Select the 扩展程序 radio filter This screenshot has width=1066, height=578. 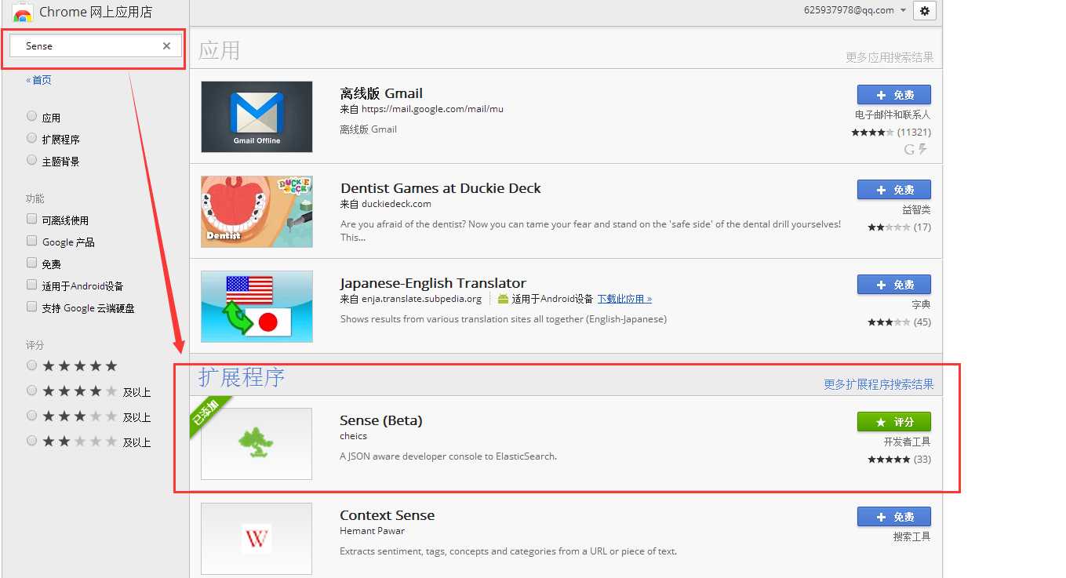point(32,138)
